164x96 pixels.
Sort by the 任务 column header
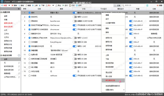[39, 9]
